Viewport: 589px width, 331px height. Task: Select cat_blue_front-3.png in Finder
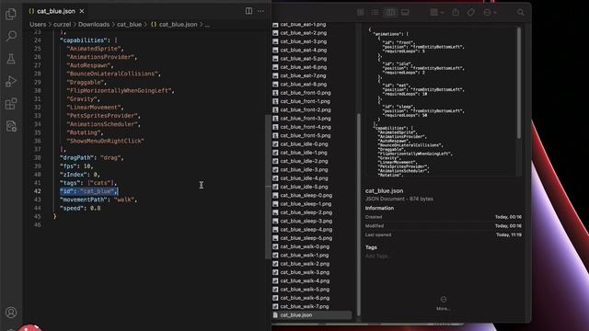tap(306, 119)
